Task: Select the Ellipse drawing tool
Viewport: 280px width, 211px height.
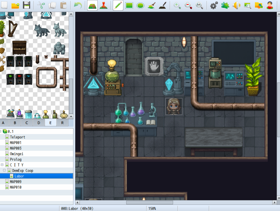Action: pos(140,5)
